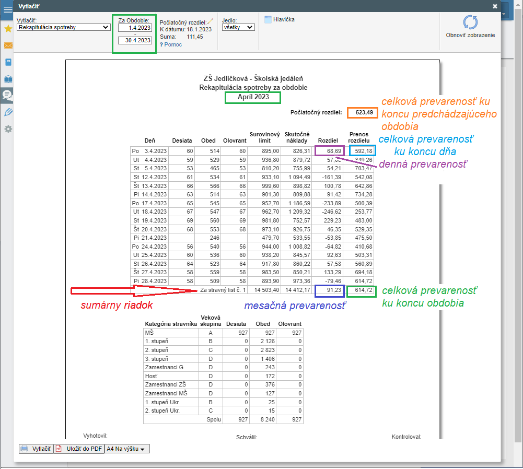Click the paperclip attachment icon in sidebar

click(8, 112)
